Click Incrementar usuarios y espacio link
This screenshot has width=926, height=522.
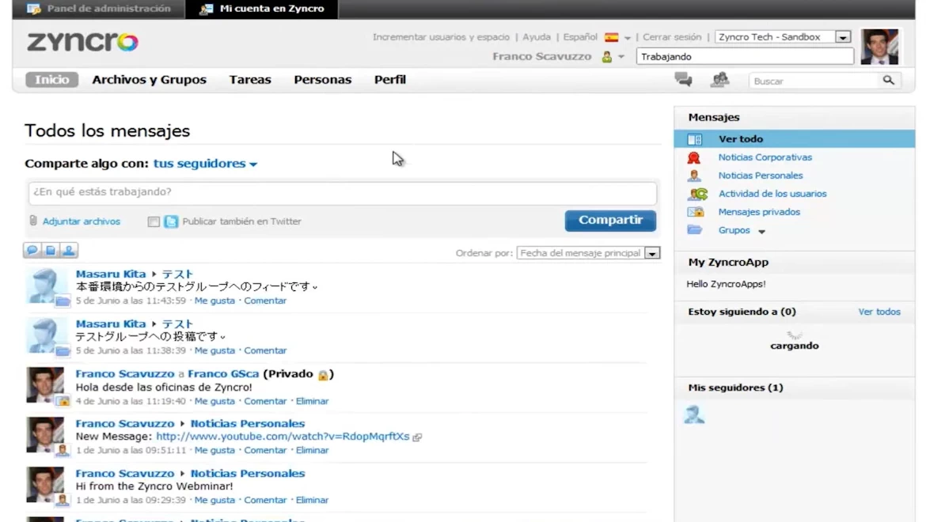click(441, 37)
